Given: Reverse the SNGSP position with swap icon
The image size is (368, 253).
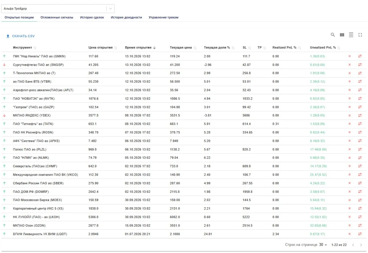Looking at the screenshot, I should pyautogui.click(x=360, y=65).
